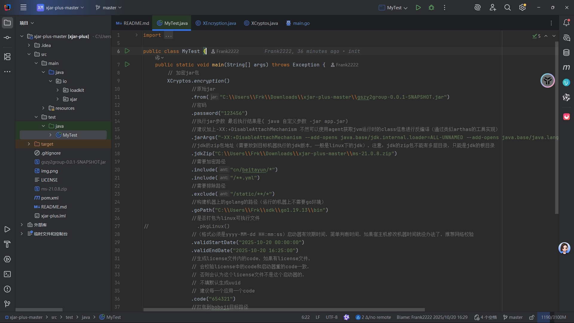Screen dimensions: 574x323
Task: Open Search Everywhere magnifier
Action: pos(507,8)
